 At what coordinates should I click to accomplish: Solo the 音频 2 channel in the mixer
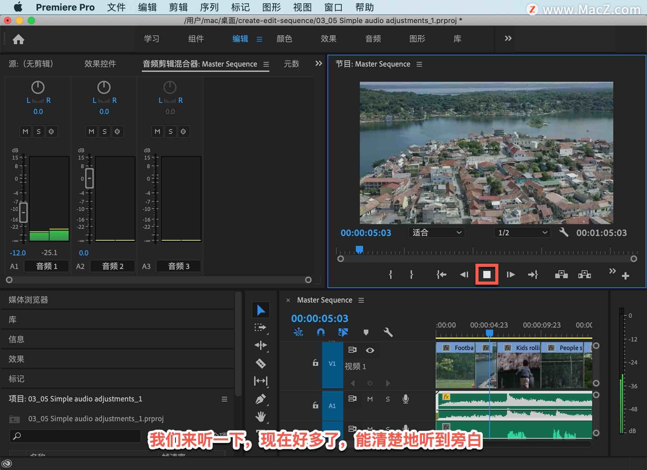click(x=104, y=132)
